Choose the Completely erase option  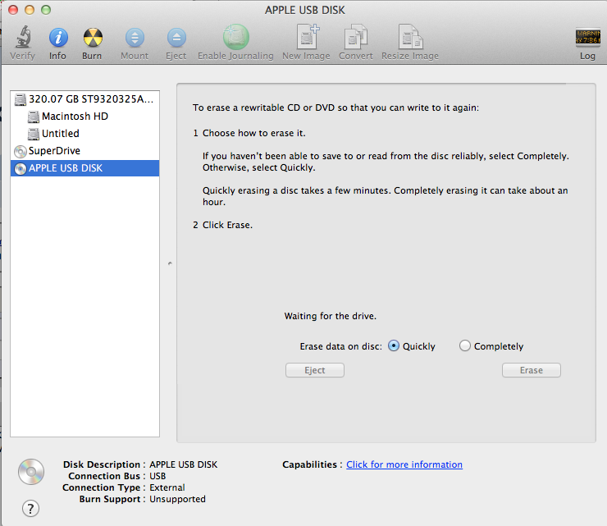click(x=464, y=345)
